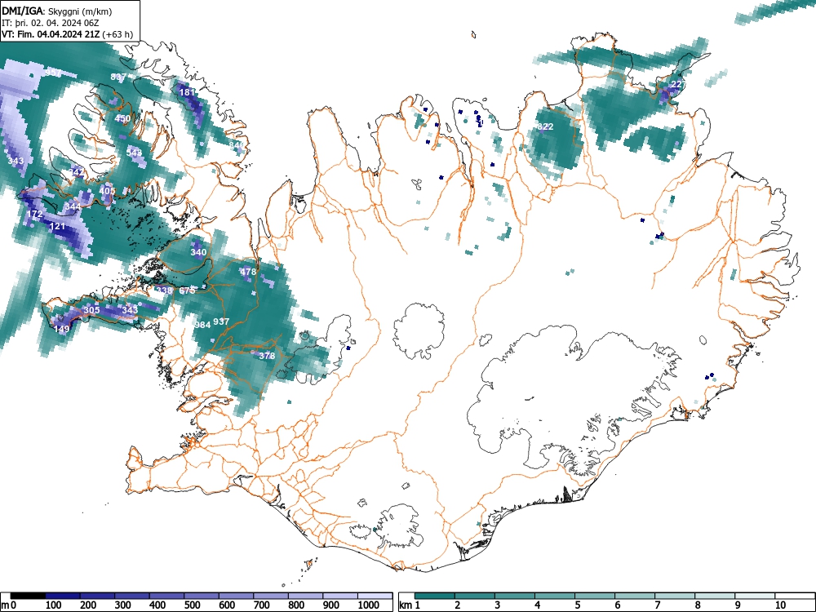Click the visibility value 181
This screenshot has height=612, width=816.
[186, 92]
